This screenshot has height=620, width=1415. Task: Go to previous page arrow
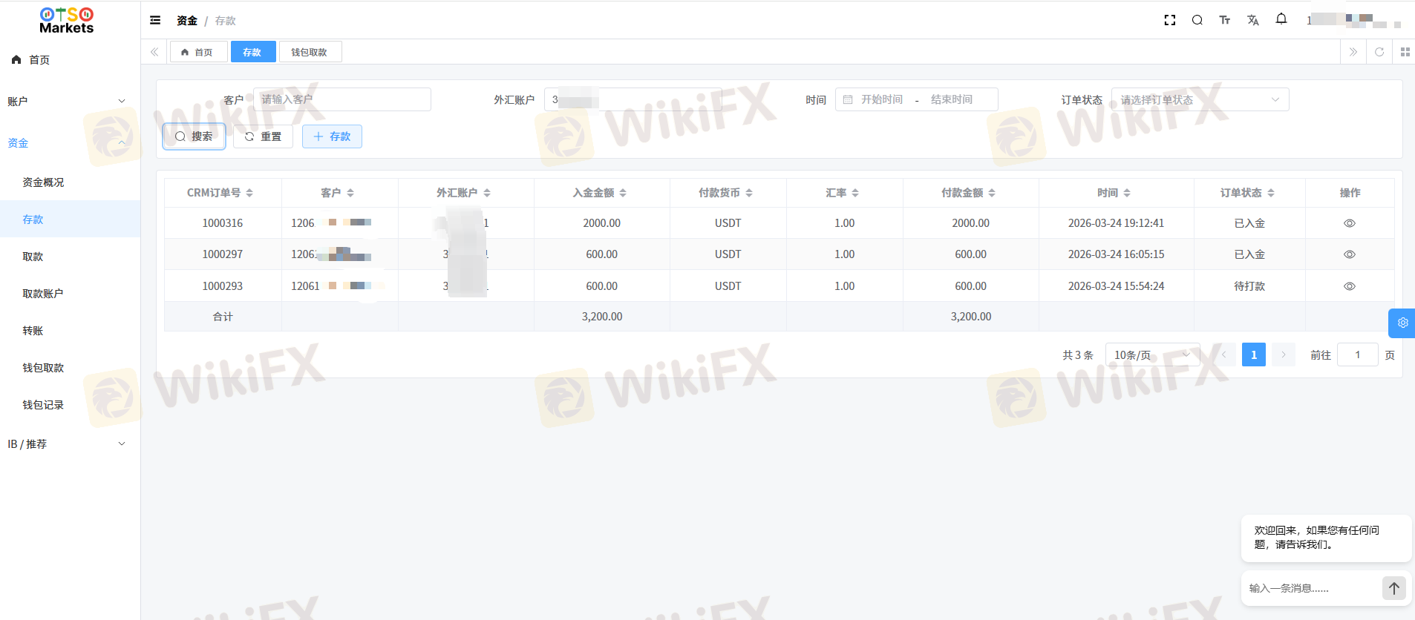coord(1224,355)
